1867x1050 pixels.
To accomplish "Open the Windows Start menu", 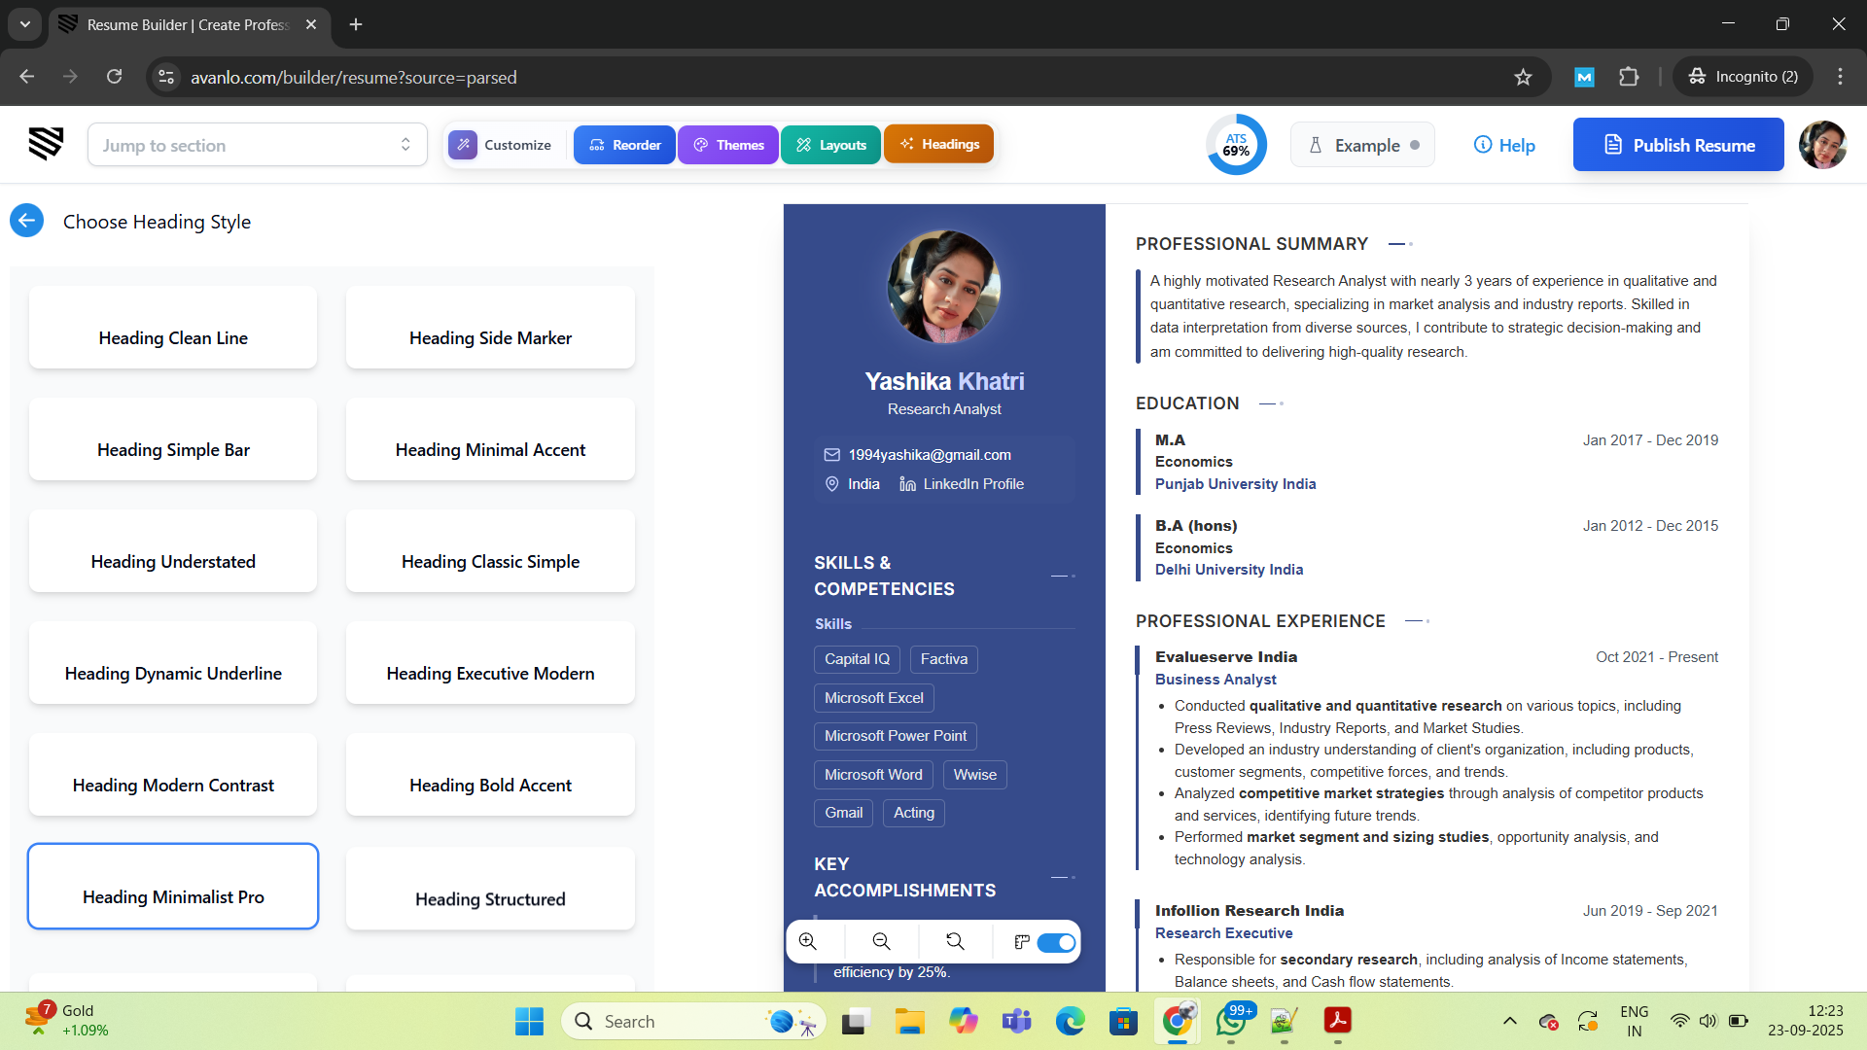I will point(529,1021).
